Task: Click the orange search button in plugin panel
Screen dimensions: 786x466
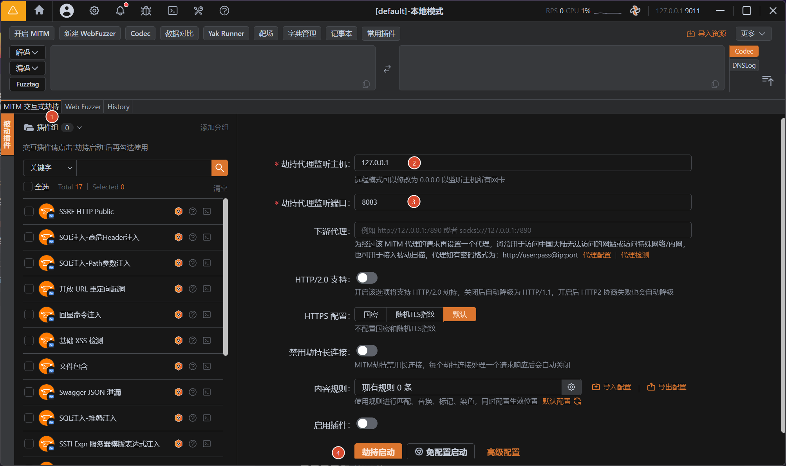Action: (220, 168)
